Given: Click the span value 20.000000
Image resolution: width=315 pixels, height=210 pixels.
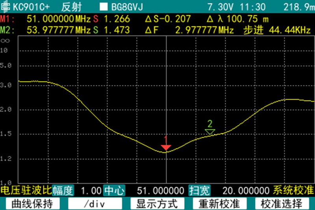Looking at the screenshot, I should 246,191.
